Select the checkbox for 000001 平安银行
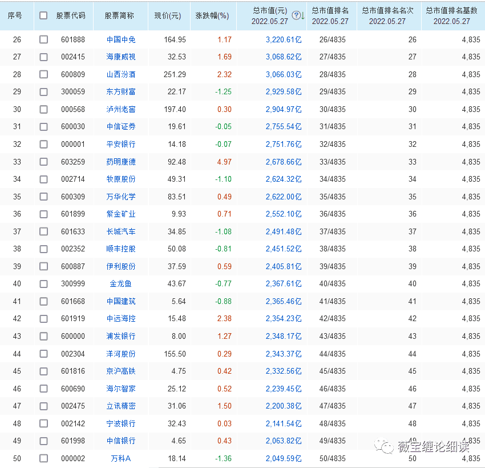 tap(43, 145)
